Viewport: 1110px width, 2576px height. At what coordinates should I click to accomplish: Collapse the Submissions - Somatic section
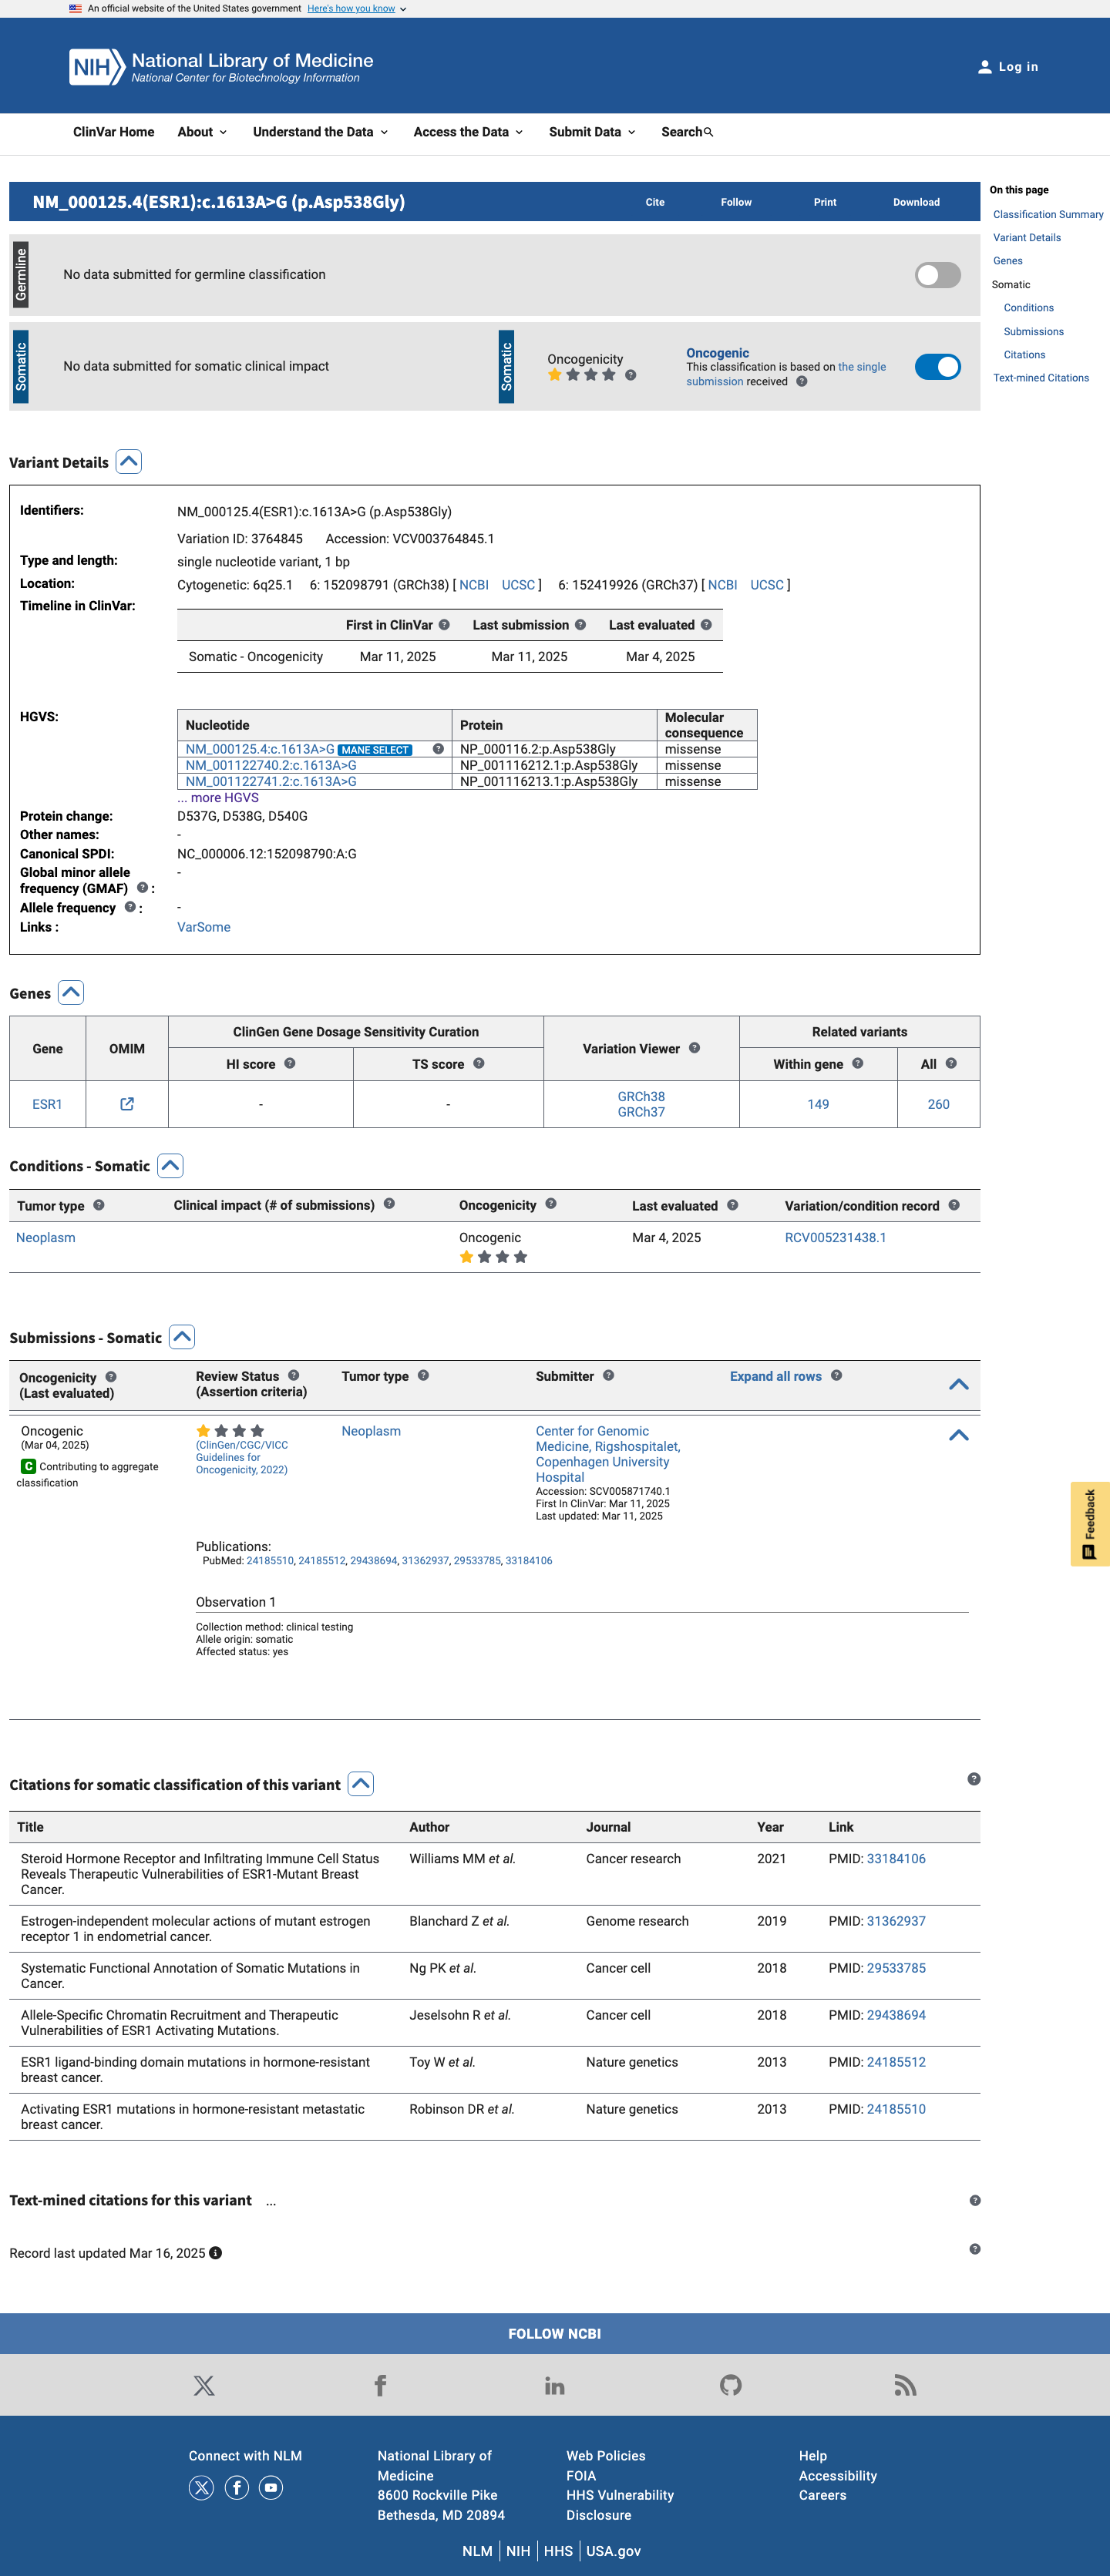click(x=182, y=1337)
